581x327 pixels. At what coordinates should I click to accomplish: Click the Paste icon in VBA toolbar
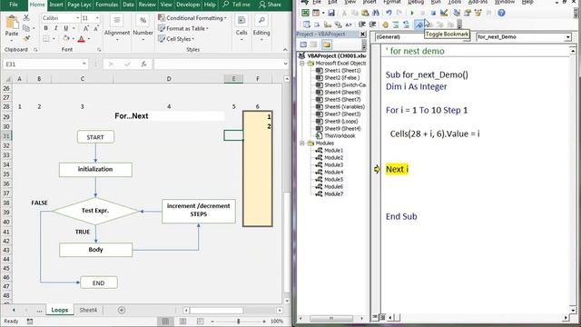[365, 13]
